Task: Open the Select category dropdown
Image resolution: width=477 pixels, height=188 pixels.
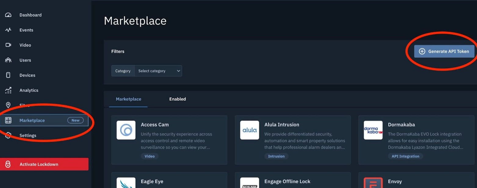Action: (x=158, y=71)
